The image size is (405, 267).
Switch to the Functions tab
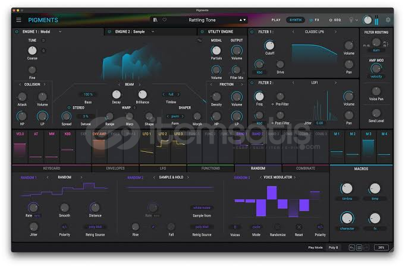210,169
